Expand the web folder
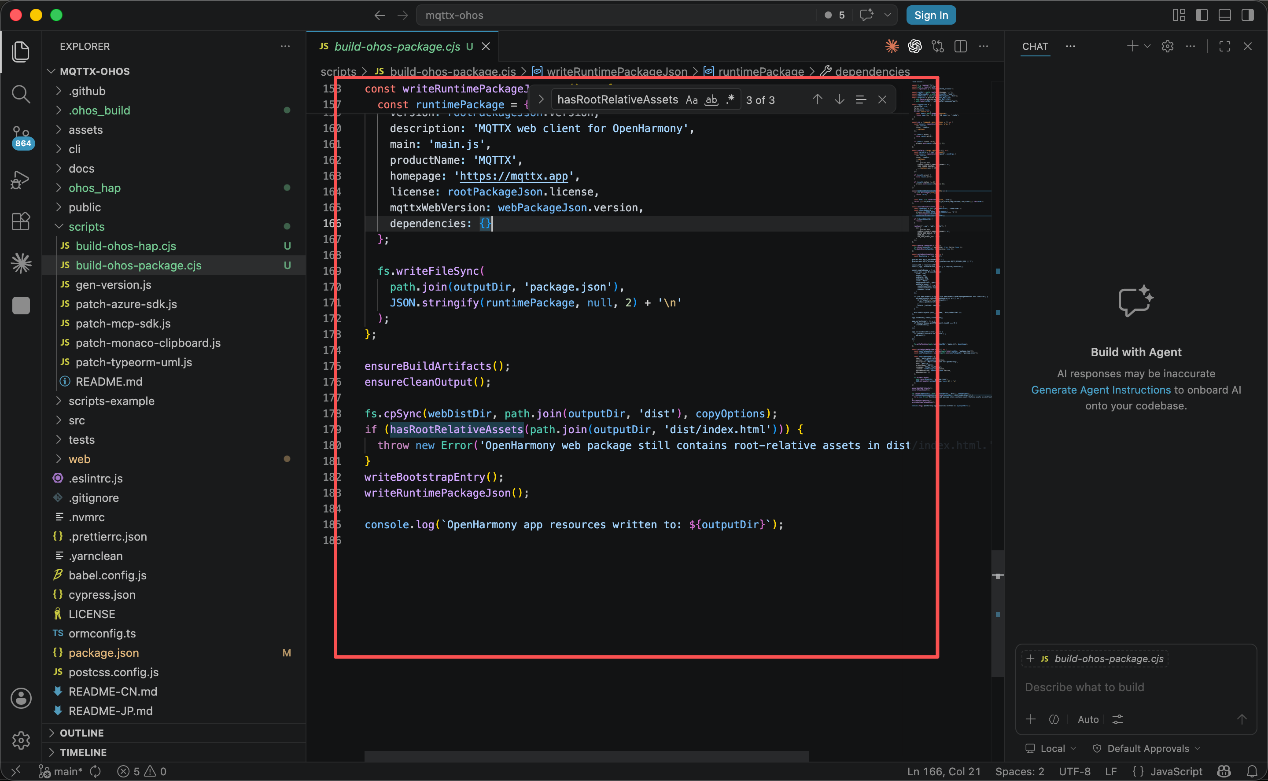 (x=59, y=459)
